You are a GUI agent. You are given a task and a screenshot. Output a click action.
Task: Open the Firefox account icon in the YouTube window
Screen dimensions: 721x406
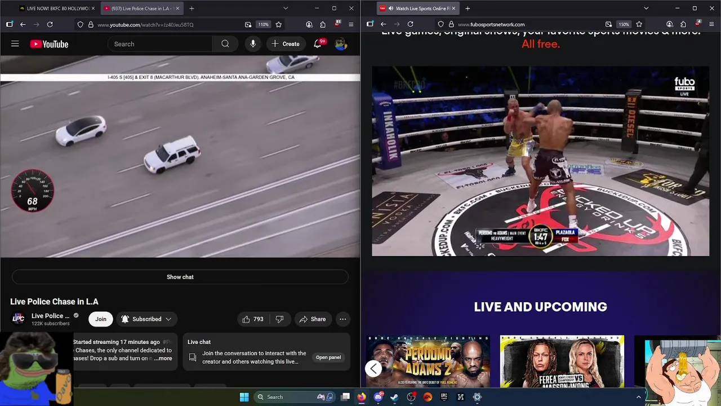[309, 24]
